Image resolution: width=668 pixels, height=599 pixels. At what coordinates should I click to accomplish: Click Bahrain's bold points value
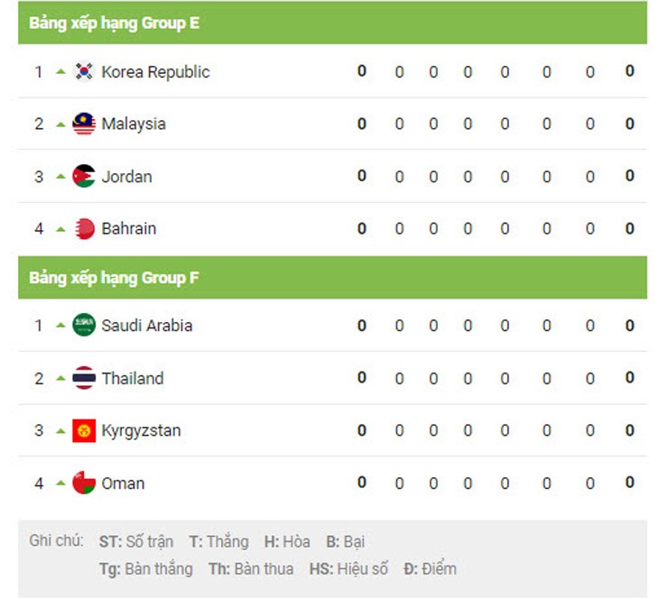coord(630,228)
